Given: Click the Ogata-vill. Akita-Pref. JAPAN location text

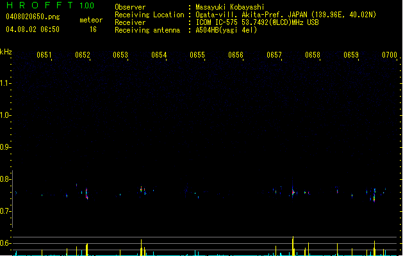Looking at the screenshot, I should pyautogui.click(x=286, y=15).
